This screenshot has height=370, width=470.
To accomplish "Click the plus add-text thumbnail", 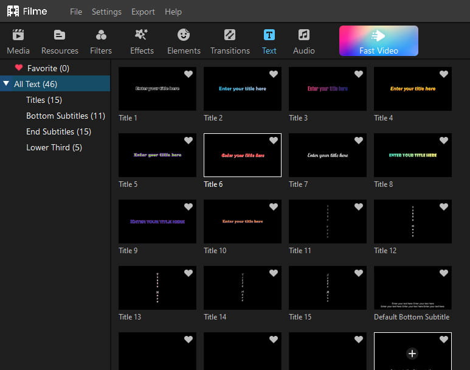I will (x=412, y=352).
